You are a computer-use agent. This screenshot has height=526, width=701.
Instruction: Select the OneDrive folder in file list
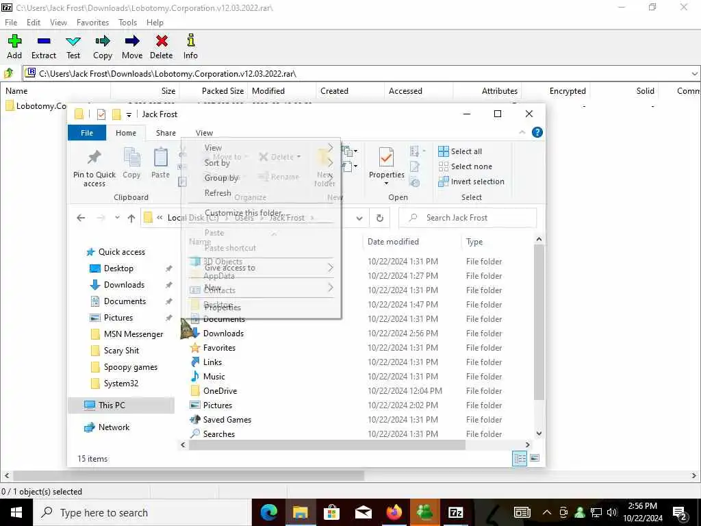pyautogui.click(x=220, y=390)
